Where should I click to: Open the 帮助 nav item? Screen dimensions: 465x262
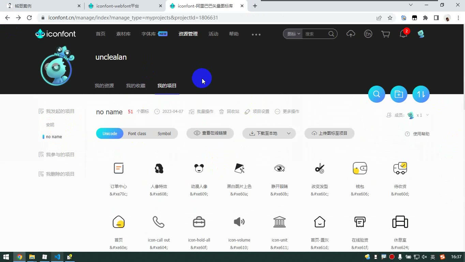234,34
